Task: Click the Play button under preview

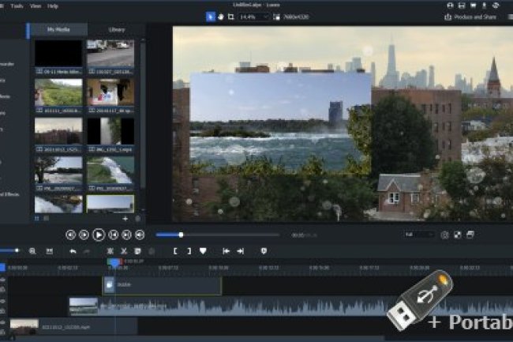Action: coord(99,235)
